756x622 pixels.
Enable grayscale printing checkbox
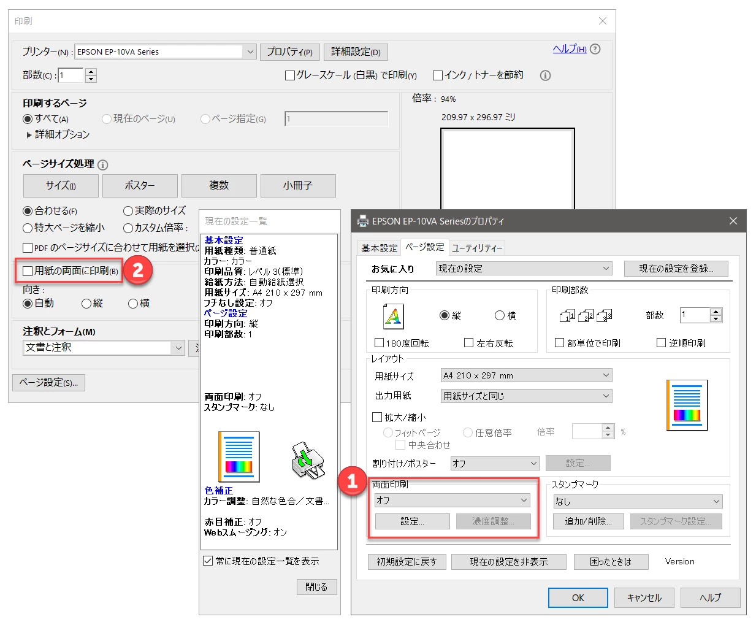coord(290,75)
